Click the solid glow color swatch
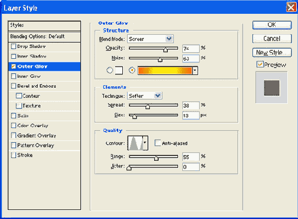 click(119, 70)
